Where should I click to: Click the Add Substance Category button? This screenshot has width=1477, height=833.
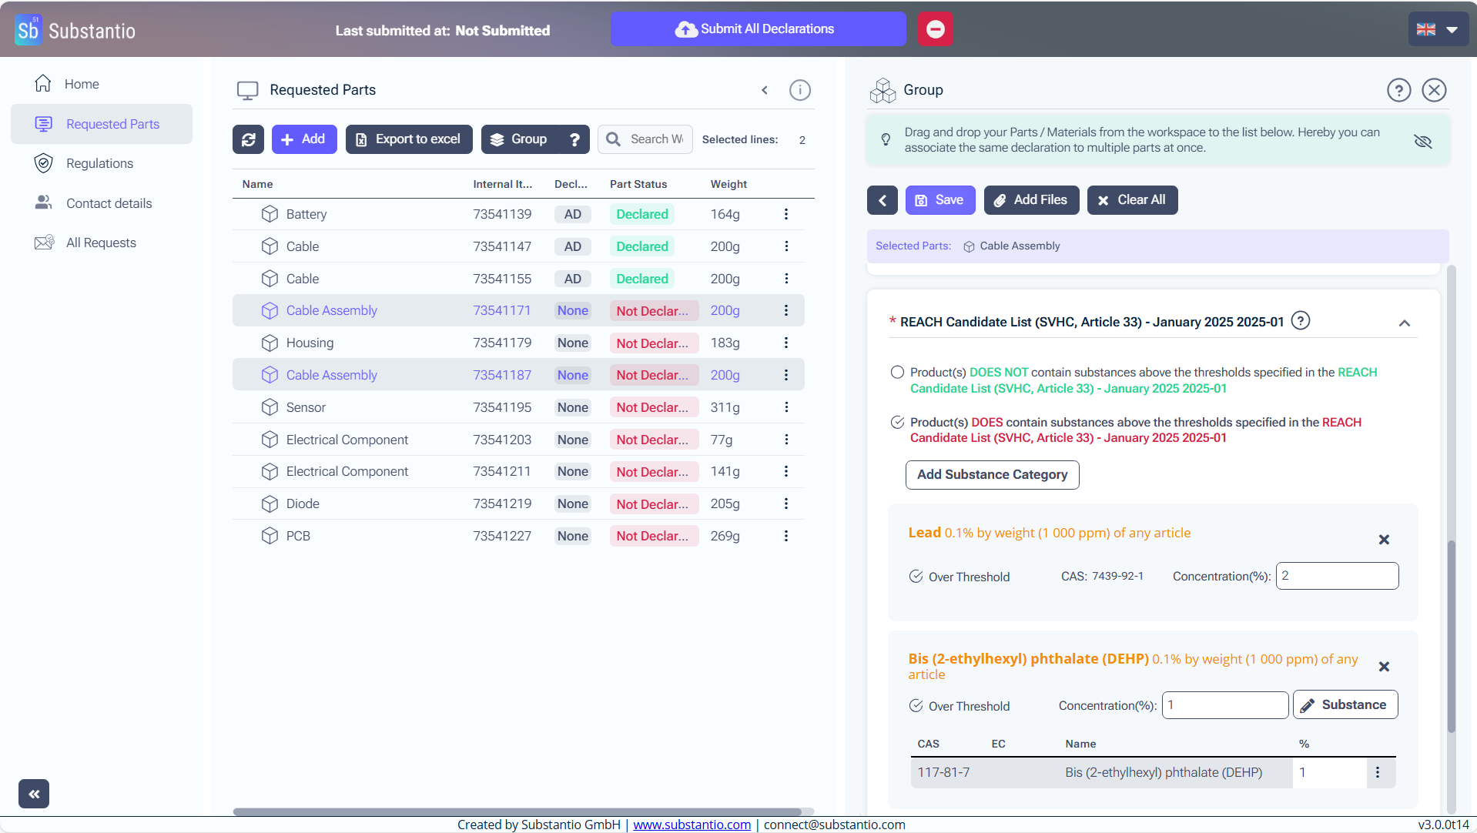tap(992, 475)
